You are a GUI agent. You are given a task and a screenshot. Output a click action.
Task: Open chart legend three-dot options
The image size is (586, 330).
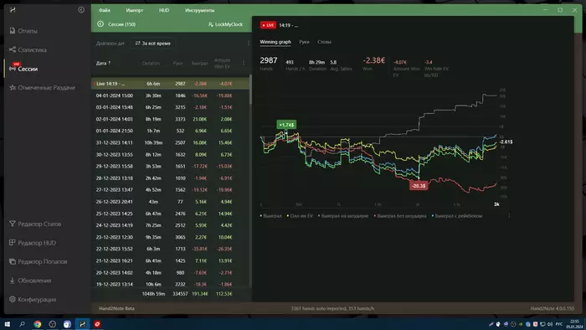pos(509,215)
